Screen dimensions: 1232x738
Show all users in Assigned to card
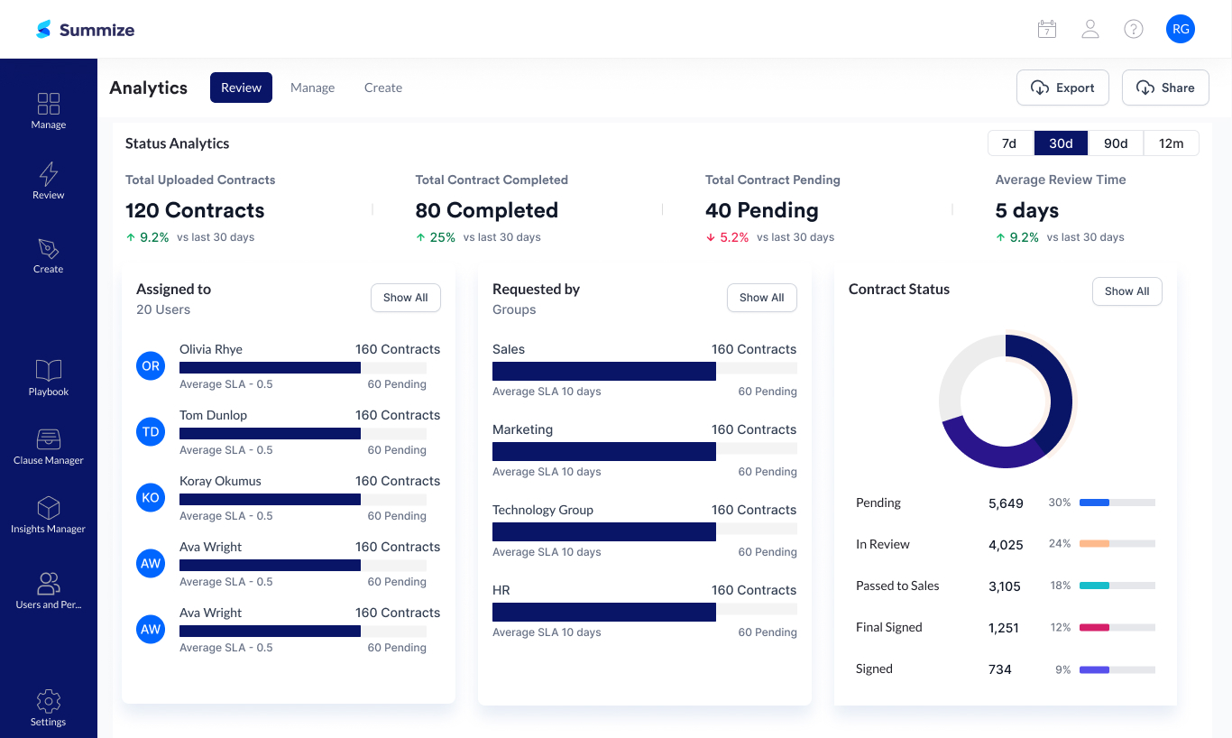click(x=406, y=298)
